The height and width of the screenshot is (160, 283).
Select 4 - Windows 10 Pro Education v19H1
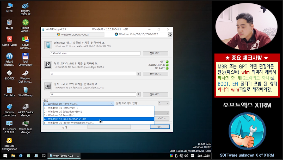click(x=99, y=119)
